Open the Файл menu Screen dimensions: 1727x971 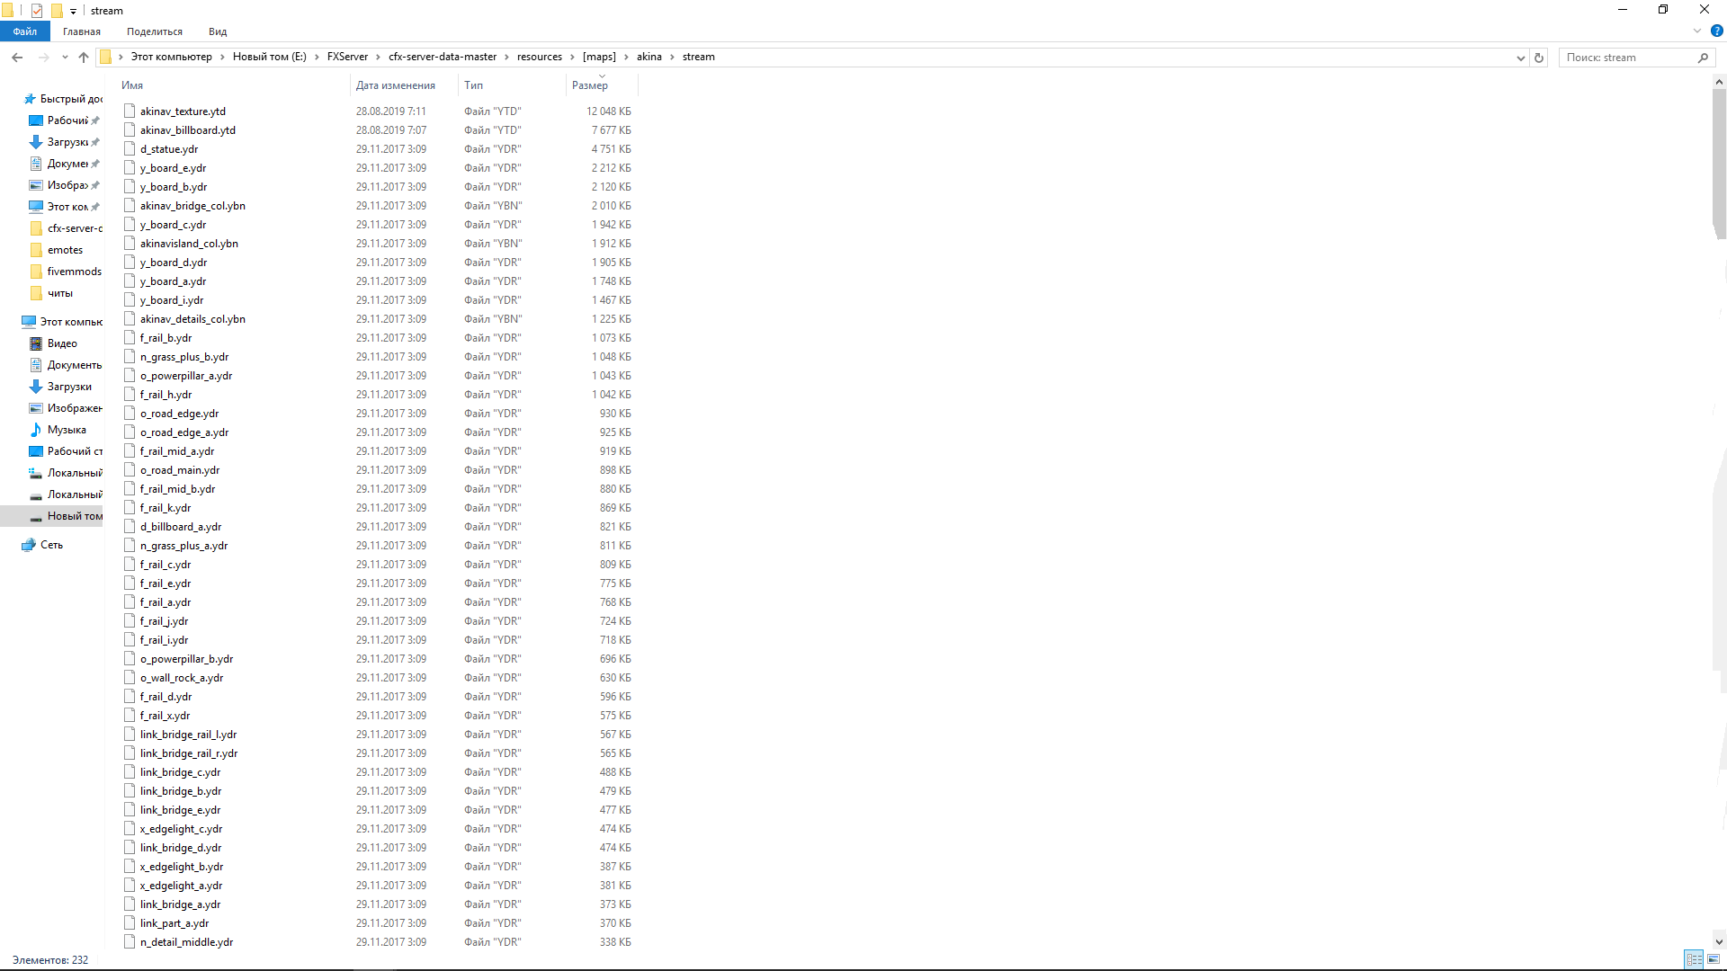point(24,31)
